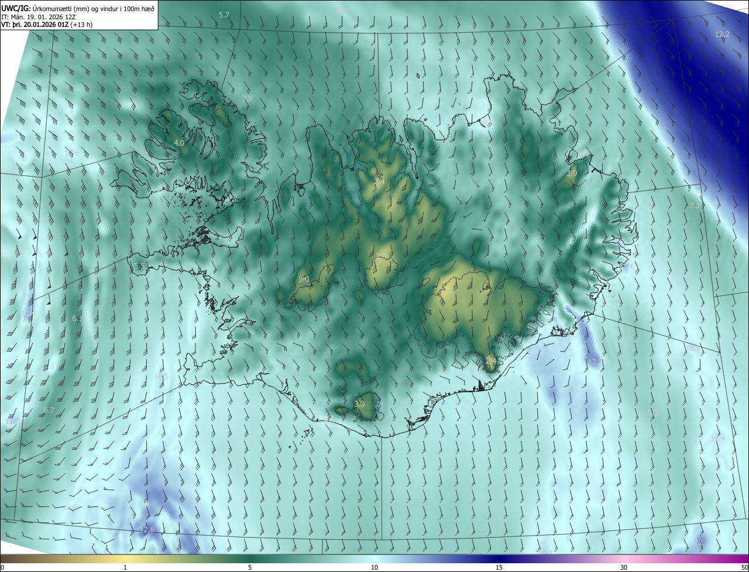Click the color scale tick label 50
The height and width of the screenshot is (572, 749).
tap(744, 567)
